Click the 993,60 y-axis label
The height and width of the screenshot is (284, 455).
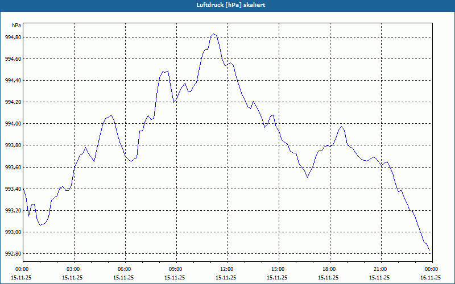[13, 168]
